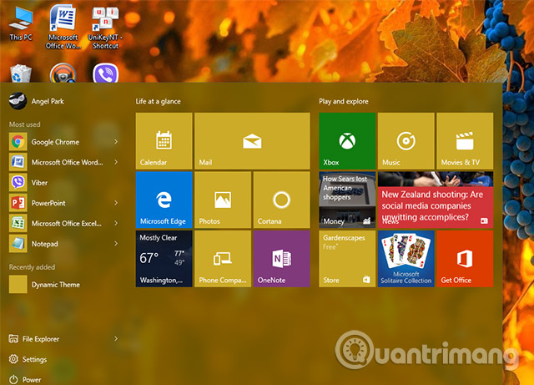Click the Recently added label

(x=32, y=267)
